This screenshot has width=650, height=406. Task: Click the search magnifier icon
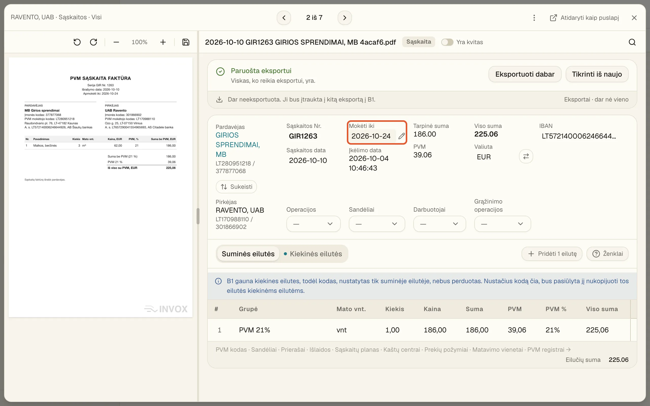[x=632, y=42]
